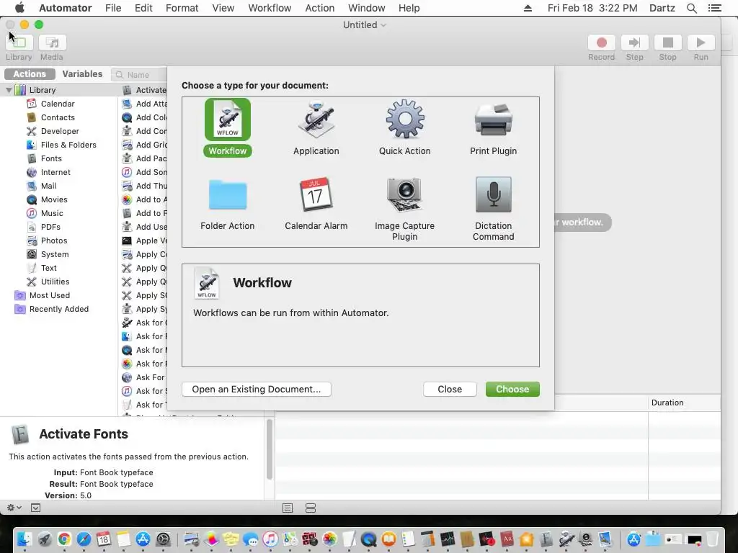Click Open an Existing Document button
The image size is (738, 553).
coord(256,389)
